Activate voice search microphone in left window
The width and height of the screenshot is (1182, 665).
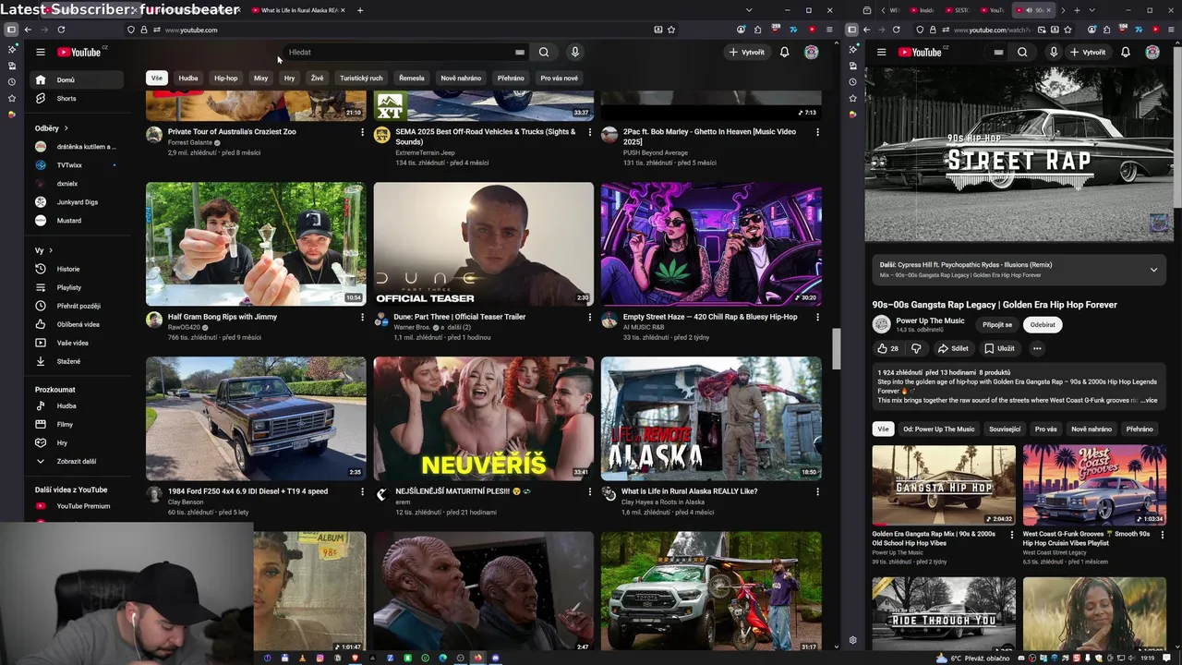pyautogui.click(x=574, y=52)
